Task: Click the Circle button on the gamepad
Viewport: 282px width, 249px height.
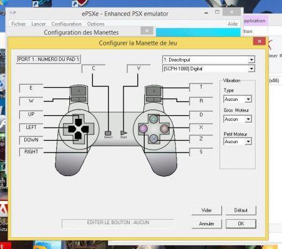Action: click(164, 129)
